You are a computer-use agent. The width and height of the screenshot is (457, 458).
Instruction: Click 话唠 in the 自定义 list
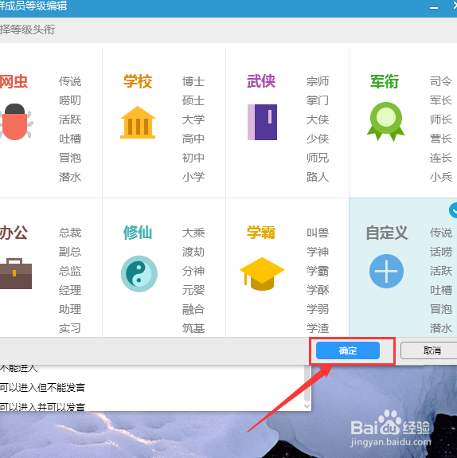coord(441,252)
